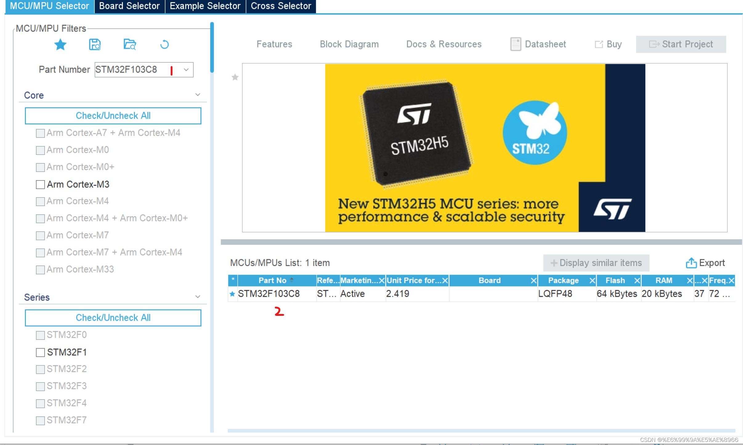Click the STM32H5 promotional banner
Viewport: 743px width, 445px height.
pyautogui.click(x=485, y=148)
